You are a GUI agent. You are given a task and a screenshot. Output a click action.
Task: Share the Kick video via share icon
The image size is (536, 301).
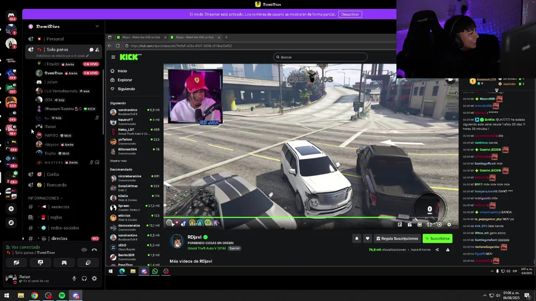click(x=437, y=250)
